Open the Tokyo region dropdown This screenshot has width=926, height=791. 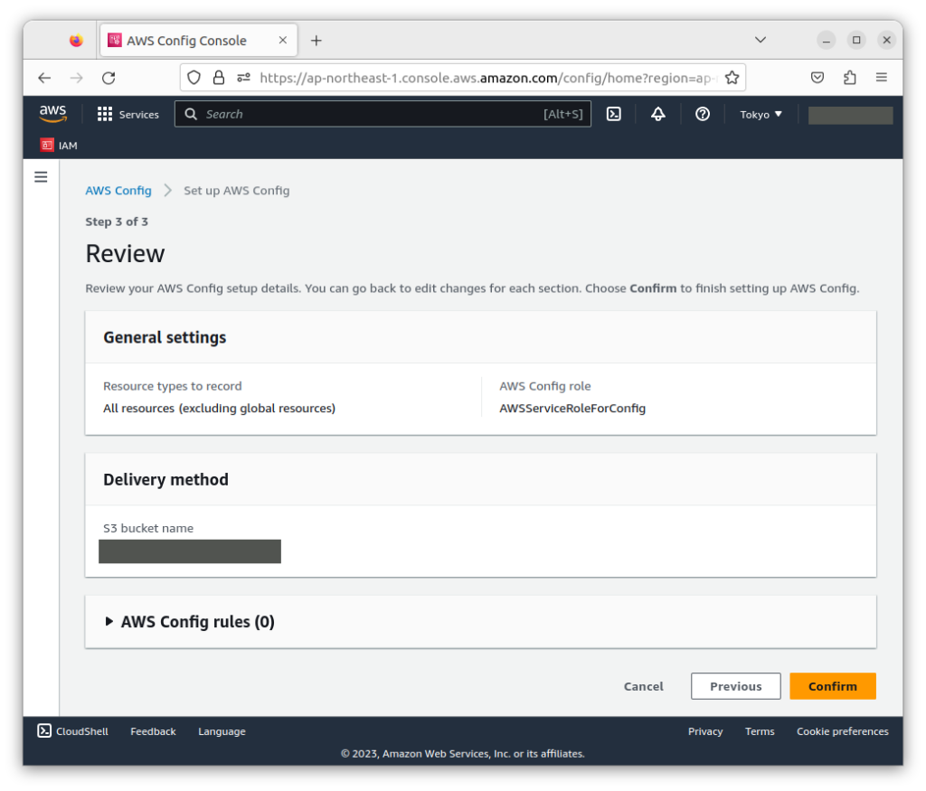tap(760, 114)
